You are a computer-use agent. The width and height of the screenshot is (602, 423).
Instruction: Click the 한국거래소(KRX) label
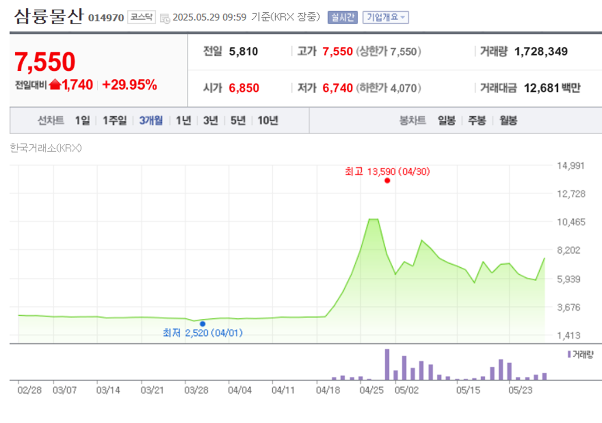pos(46,148)
